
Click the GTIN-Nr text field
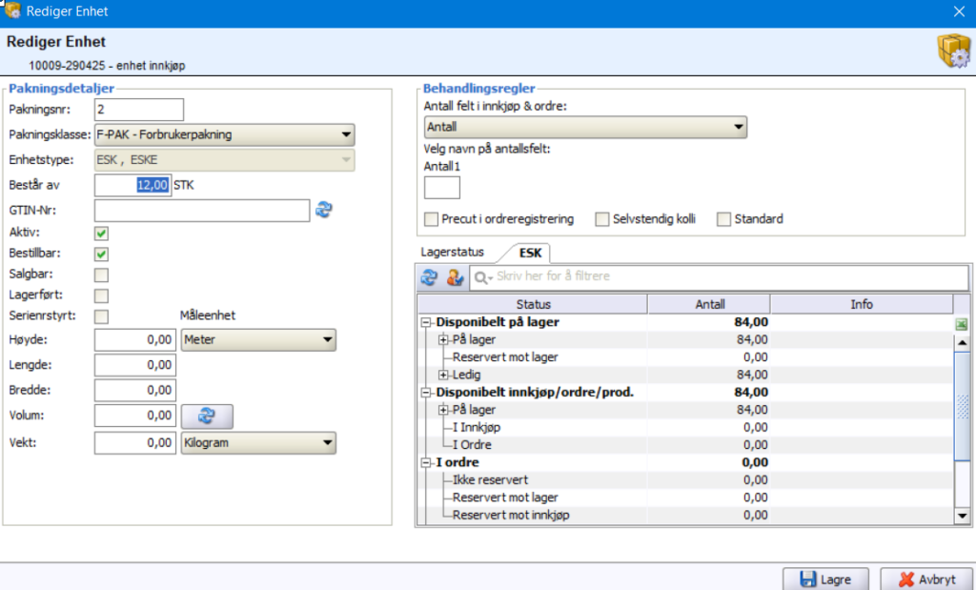pyautogui.click(x=202, y=211)
